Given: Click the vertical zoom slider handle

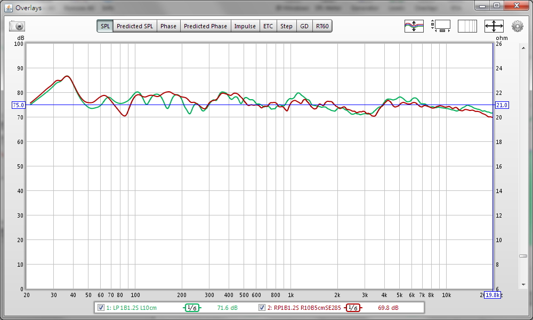Looking at the screenshot, I should [x=523, y=256].
